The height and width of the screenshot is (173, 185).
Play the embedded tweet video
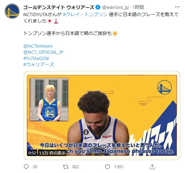click(102, 115)
